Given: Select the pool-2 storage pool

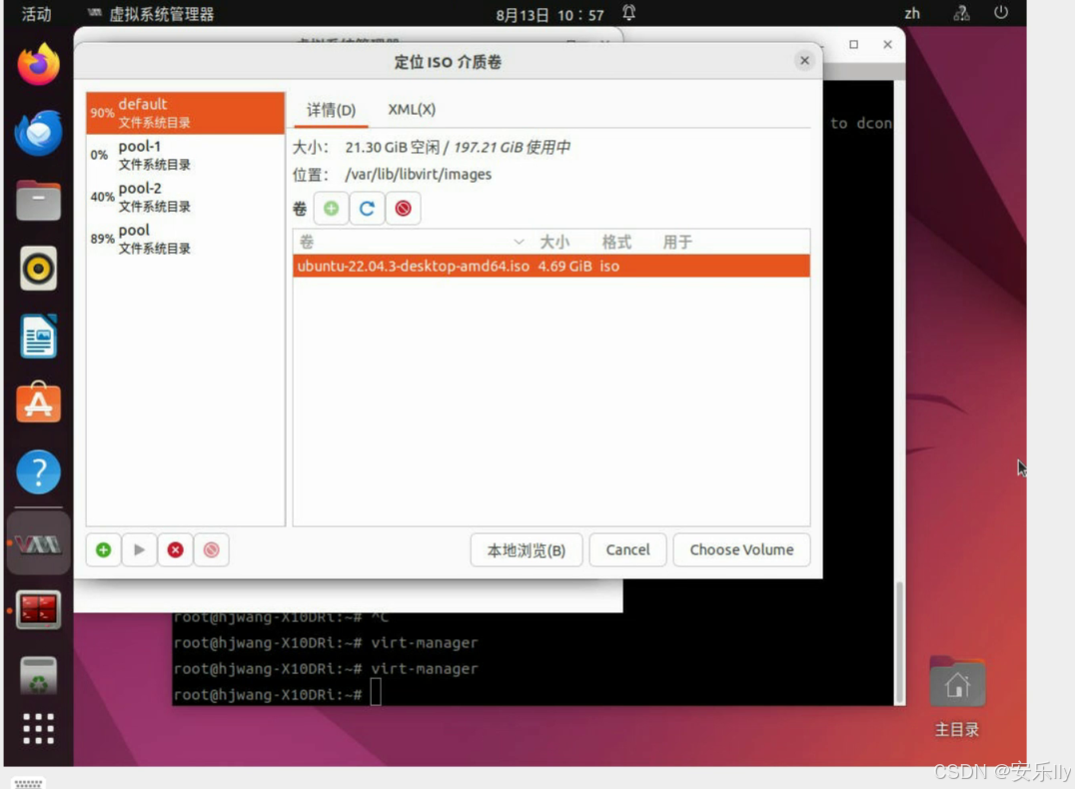Looking at the screenshot, I should [185, 197].
